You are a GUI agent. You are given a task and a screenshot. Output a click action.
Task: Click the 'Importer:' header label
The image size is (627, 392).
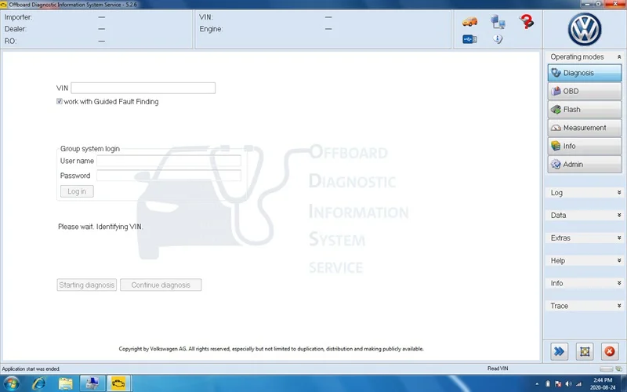point(18,17)
